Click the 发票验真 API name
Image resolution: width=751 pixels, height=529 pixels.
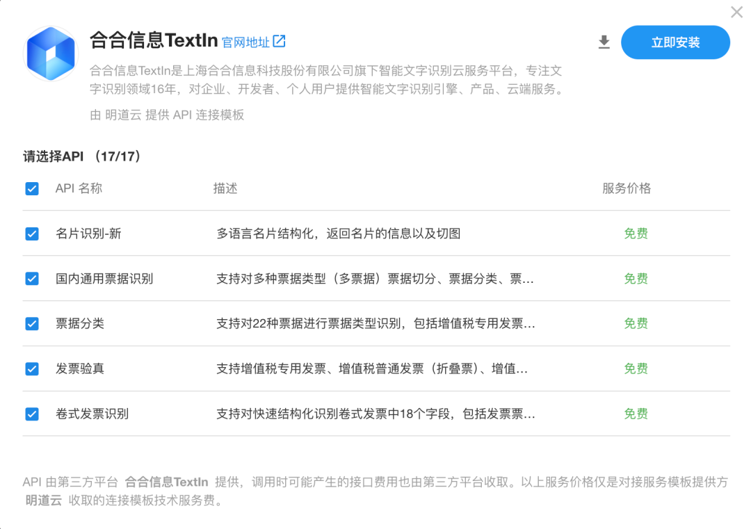[x=80, y=368]
